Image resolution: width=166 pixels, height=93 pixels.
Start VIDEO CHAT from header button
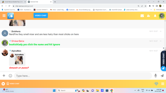41,16
